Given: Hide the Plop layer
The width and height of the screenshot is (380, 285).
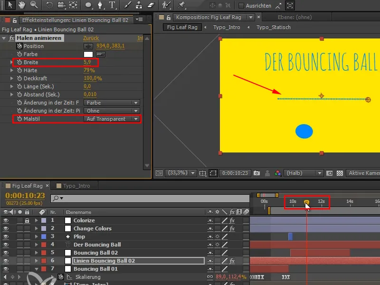Looking at the screenshot, I should coord(5,236).
